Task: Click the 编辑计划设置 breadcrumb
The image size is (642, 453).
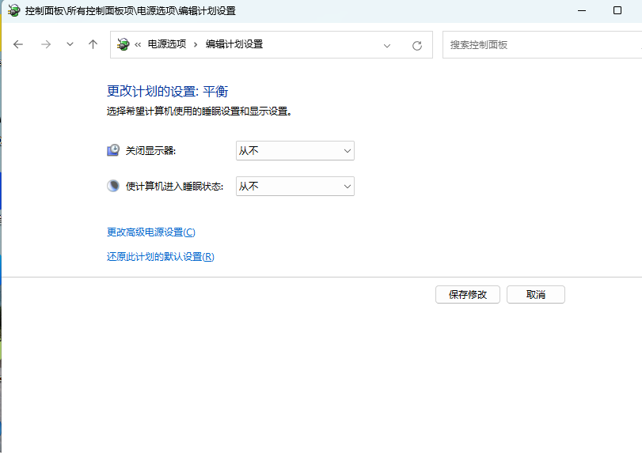Action: click(234, 44)
